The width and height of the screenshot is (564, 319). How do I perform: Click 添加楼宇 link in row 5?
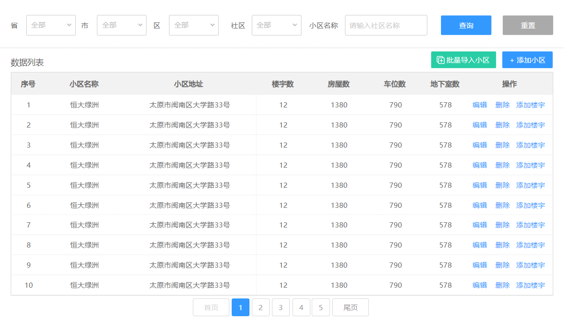point(530,185)
